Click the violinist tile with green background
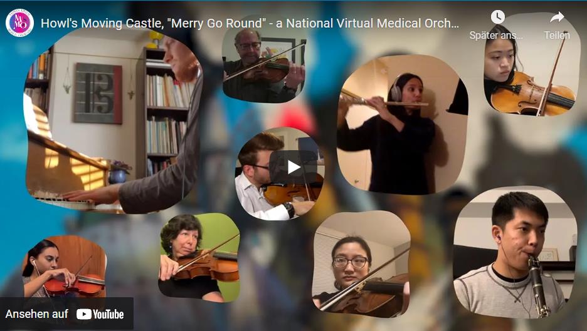Viewport: 587px width, 331px height. pos(199,257)
